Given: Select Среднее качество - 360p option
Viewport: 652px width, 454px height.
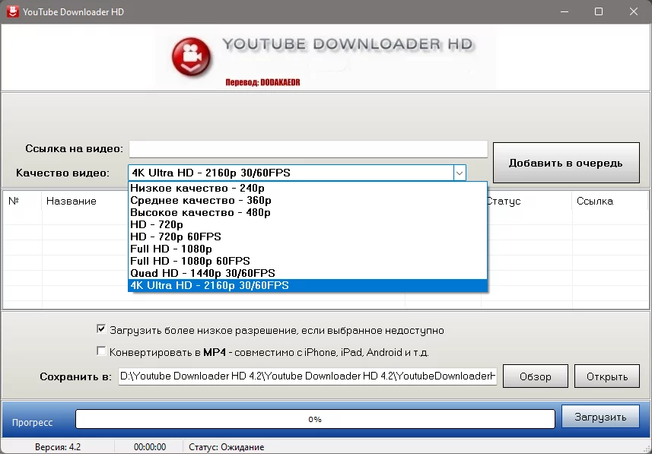Looking at the screenshot, I should click(307, 201).
